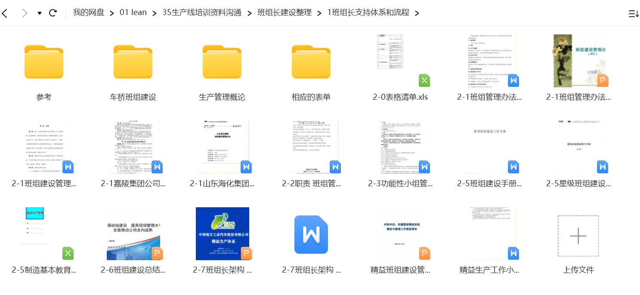Open 2-6班组建设总结 presentation thumbnail
This screenshot has height=295, width=640.
click(x=133, y=234)
